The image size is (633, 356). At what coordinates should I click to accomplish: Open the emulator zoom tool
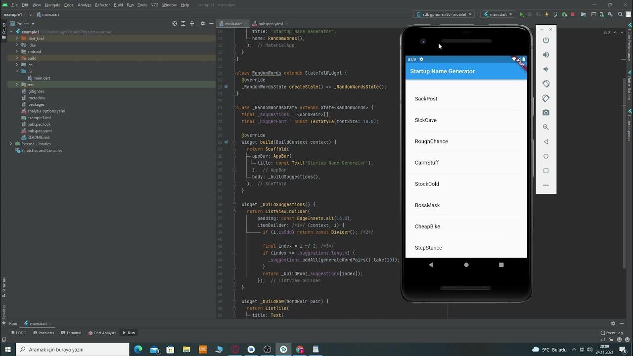[546, 127]
